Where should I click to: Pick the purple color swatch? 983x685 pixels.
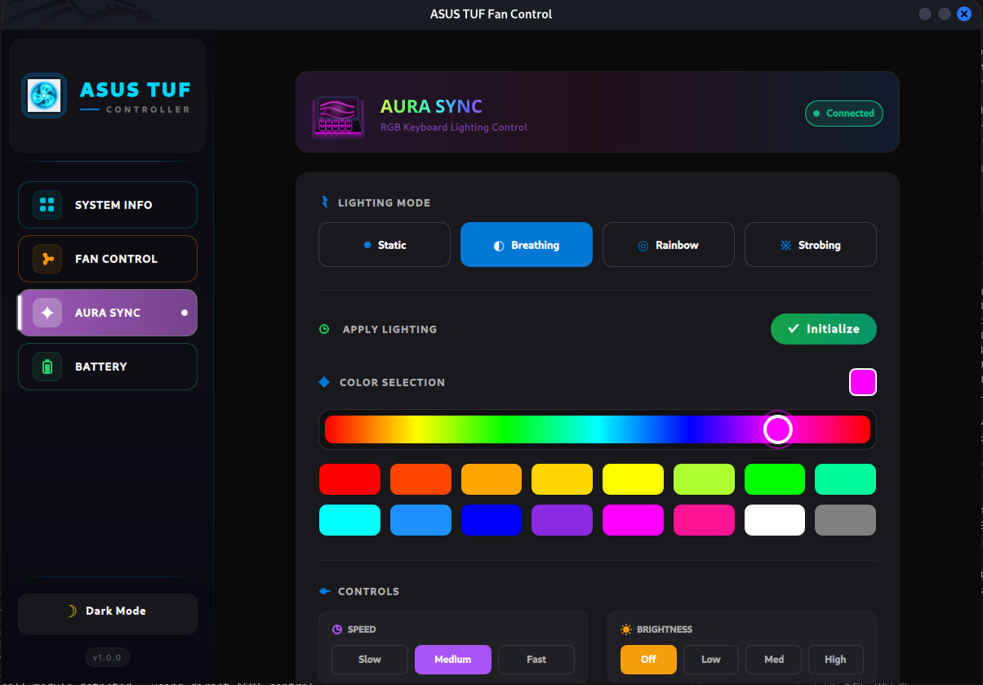tap(562, 520)
